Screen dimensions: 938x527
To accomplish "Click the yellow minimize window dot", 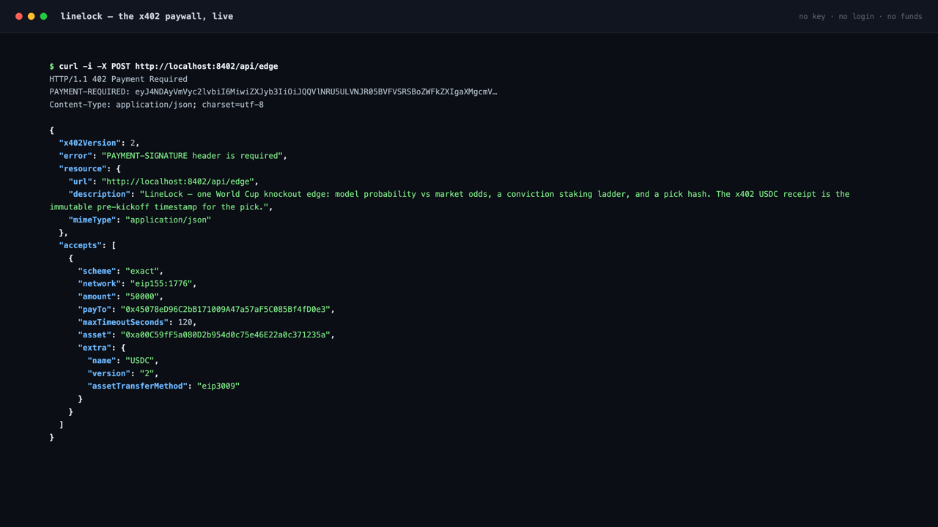I will tap(32, 16).
